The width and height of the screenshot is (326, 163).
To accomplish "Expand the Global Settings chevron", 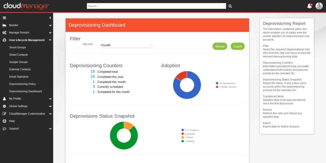I will pyautogui.click(x=50, y=106).
